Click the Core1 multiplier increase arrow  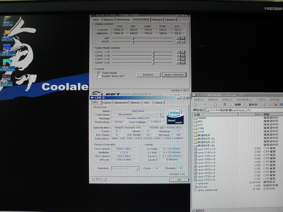(x=183, y=52)
